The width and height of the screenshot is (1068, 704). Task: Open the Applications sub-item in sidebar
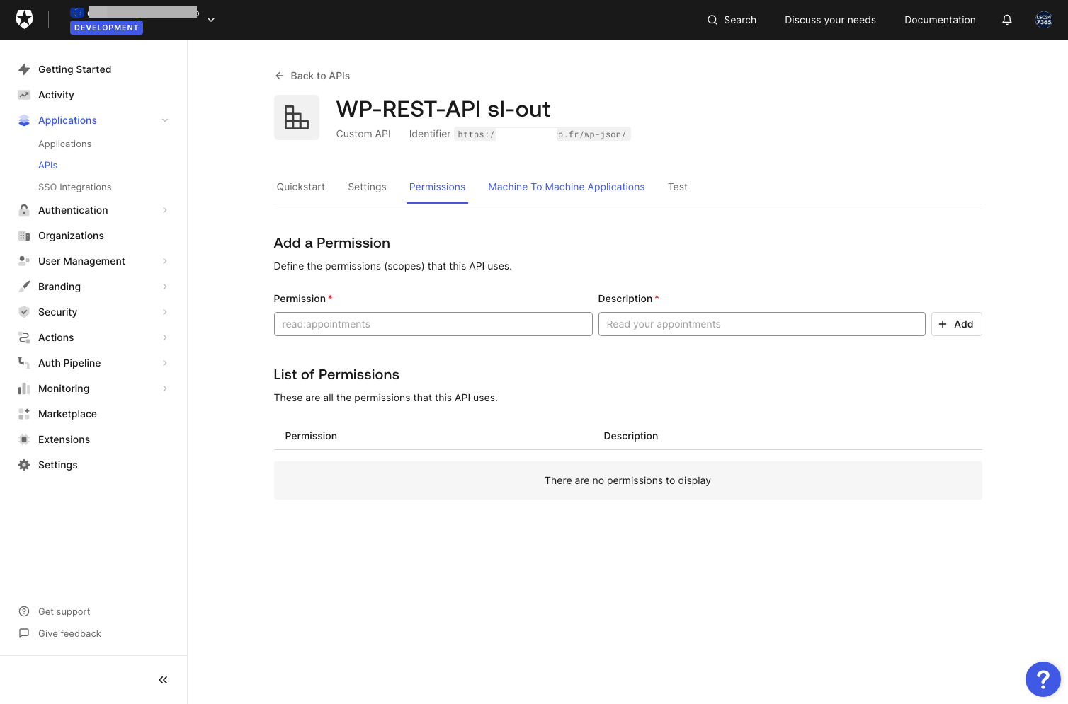[x=65, y=144]
